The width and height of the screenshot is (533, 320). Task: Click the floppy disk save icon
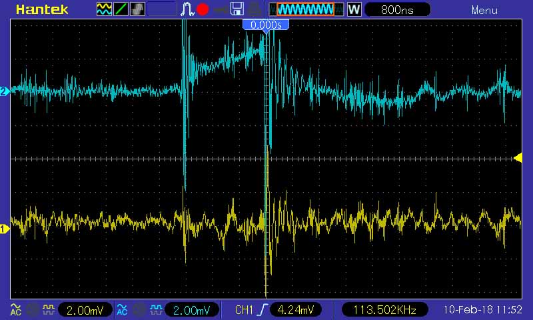click(237, 9)
